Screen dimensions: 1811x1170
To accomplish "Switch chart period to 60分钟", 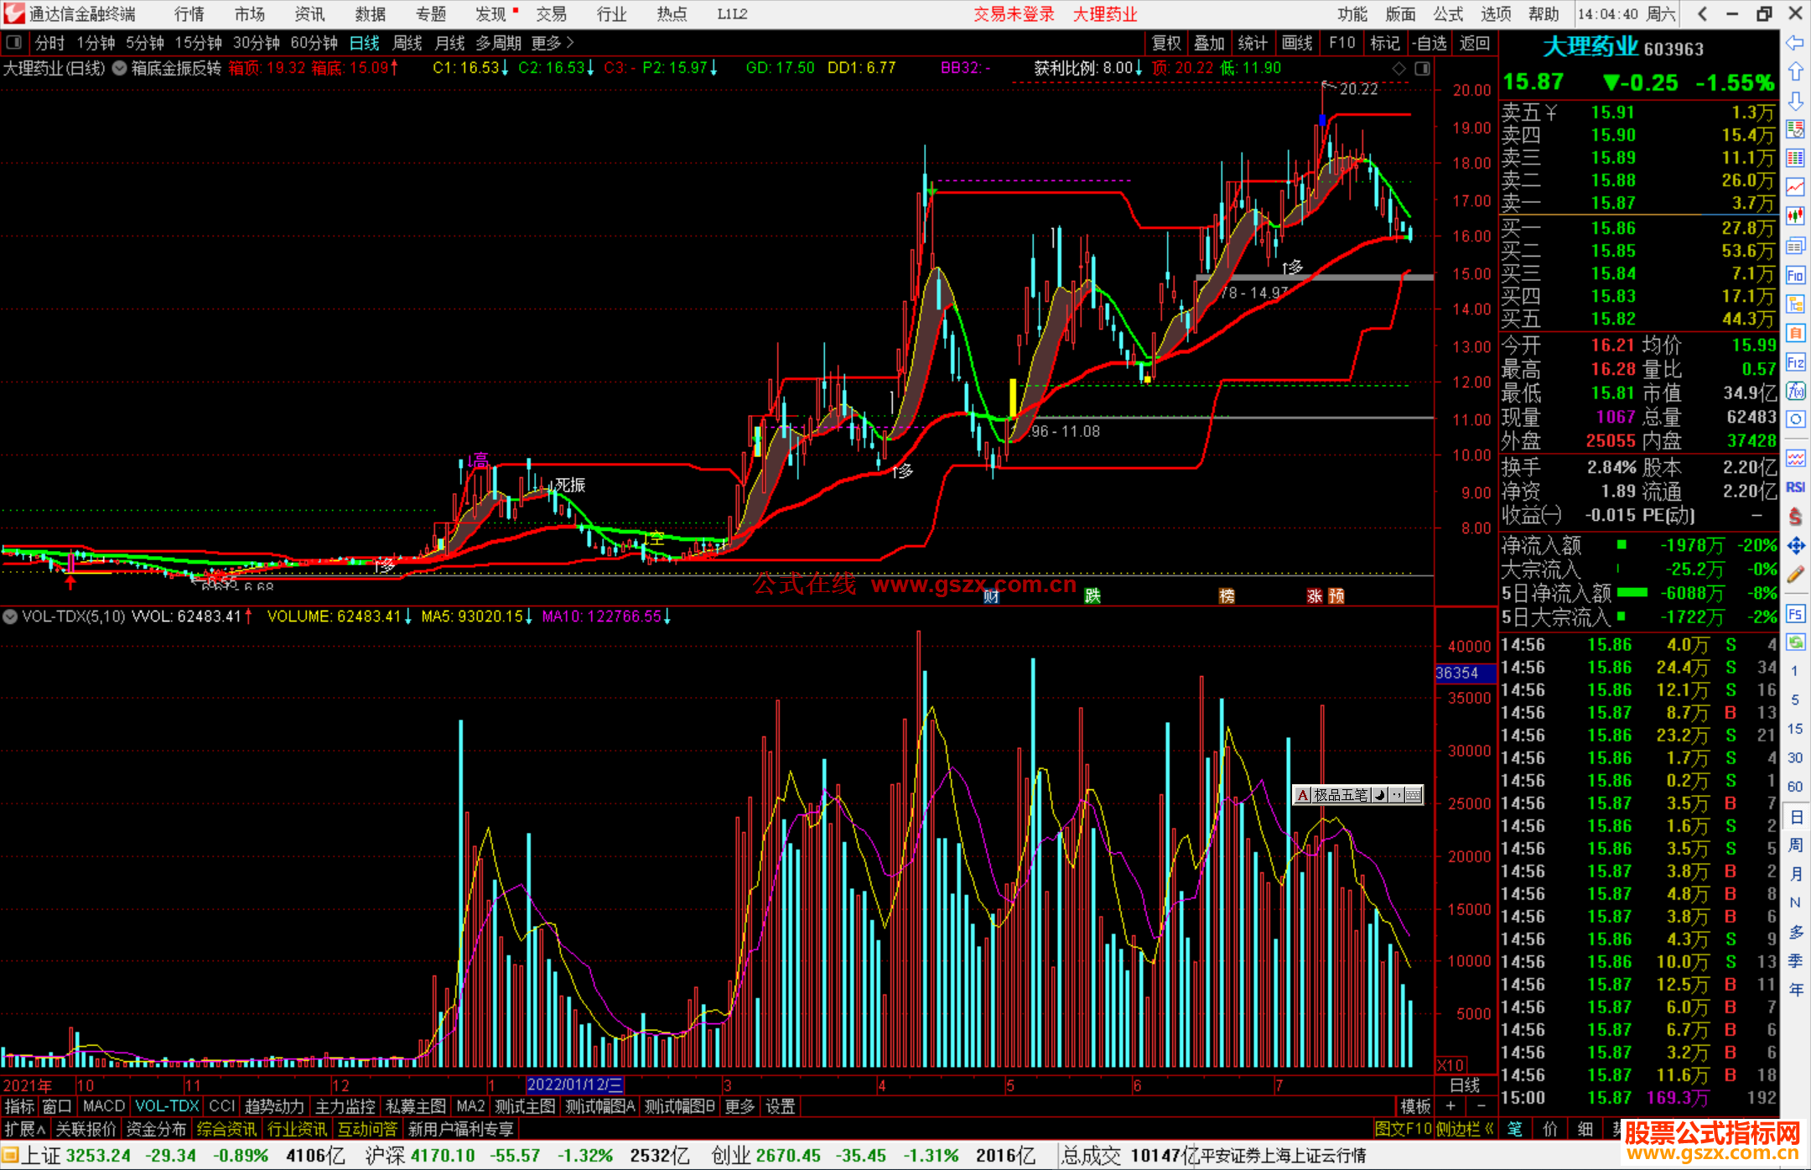I will pyautogui.click(x=314, y=43).
